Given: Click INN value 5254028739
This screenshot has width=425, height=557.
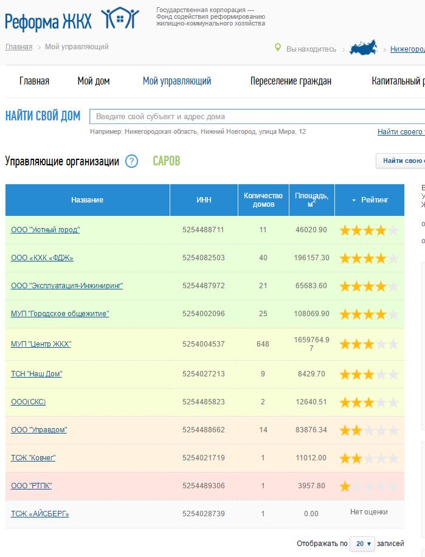Looking at the screenshot, I should [204, 514].
